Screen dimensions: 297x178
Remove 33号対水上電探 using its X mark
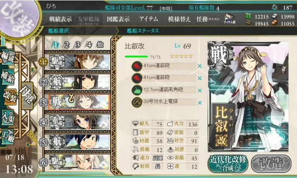tap(200, 103)
